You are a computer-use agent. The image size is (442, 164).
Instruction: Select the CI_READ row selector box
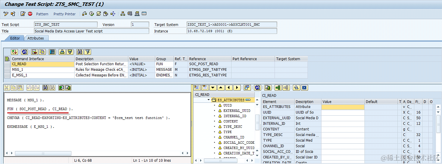point(8,64)
